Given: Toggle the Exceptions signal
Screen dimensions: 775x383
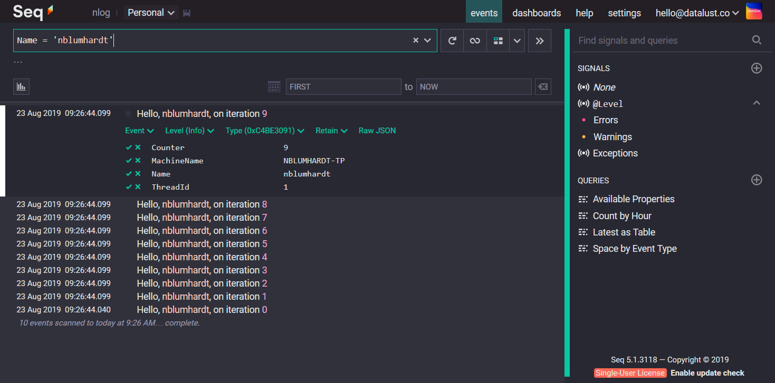Looking at the screenshot, I should 615,153.
